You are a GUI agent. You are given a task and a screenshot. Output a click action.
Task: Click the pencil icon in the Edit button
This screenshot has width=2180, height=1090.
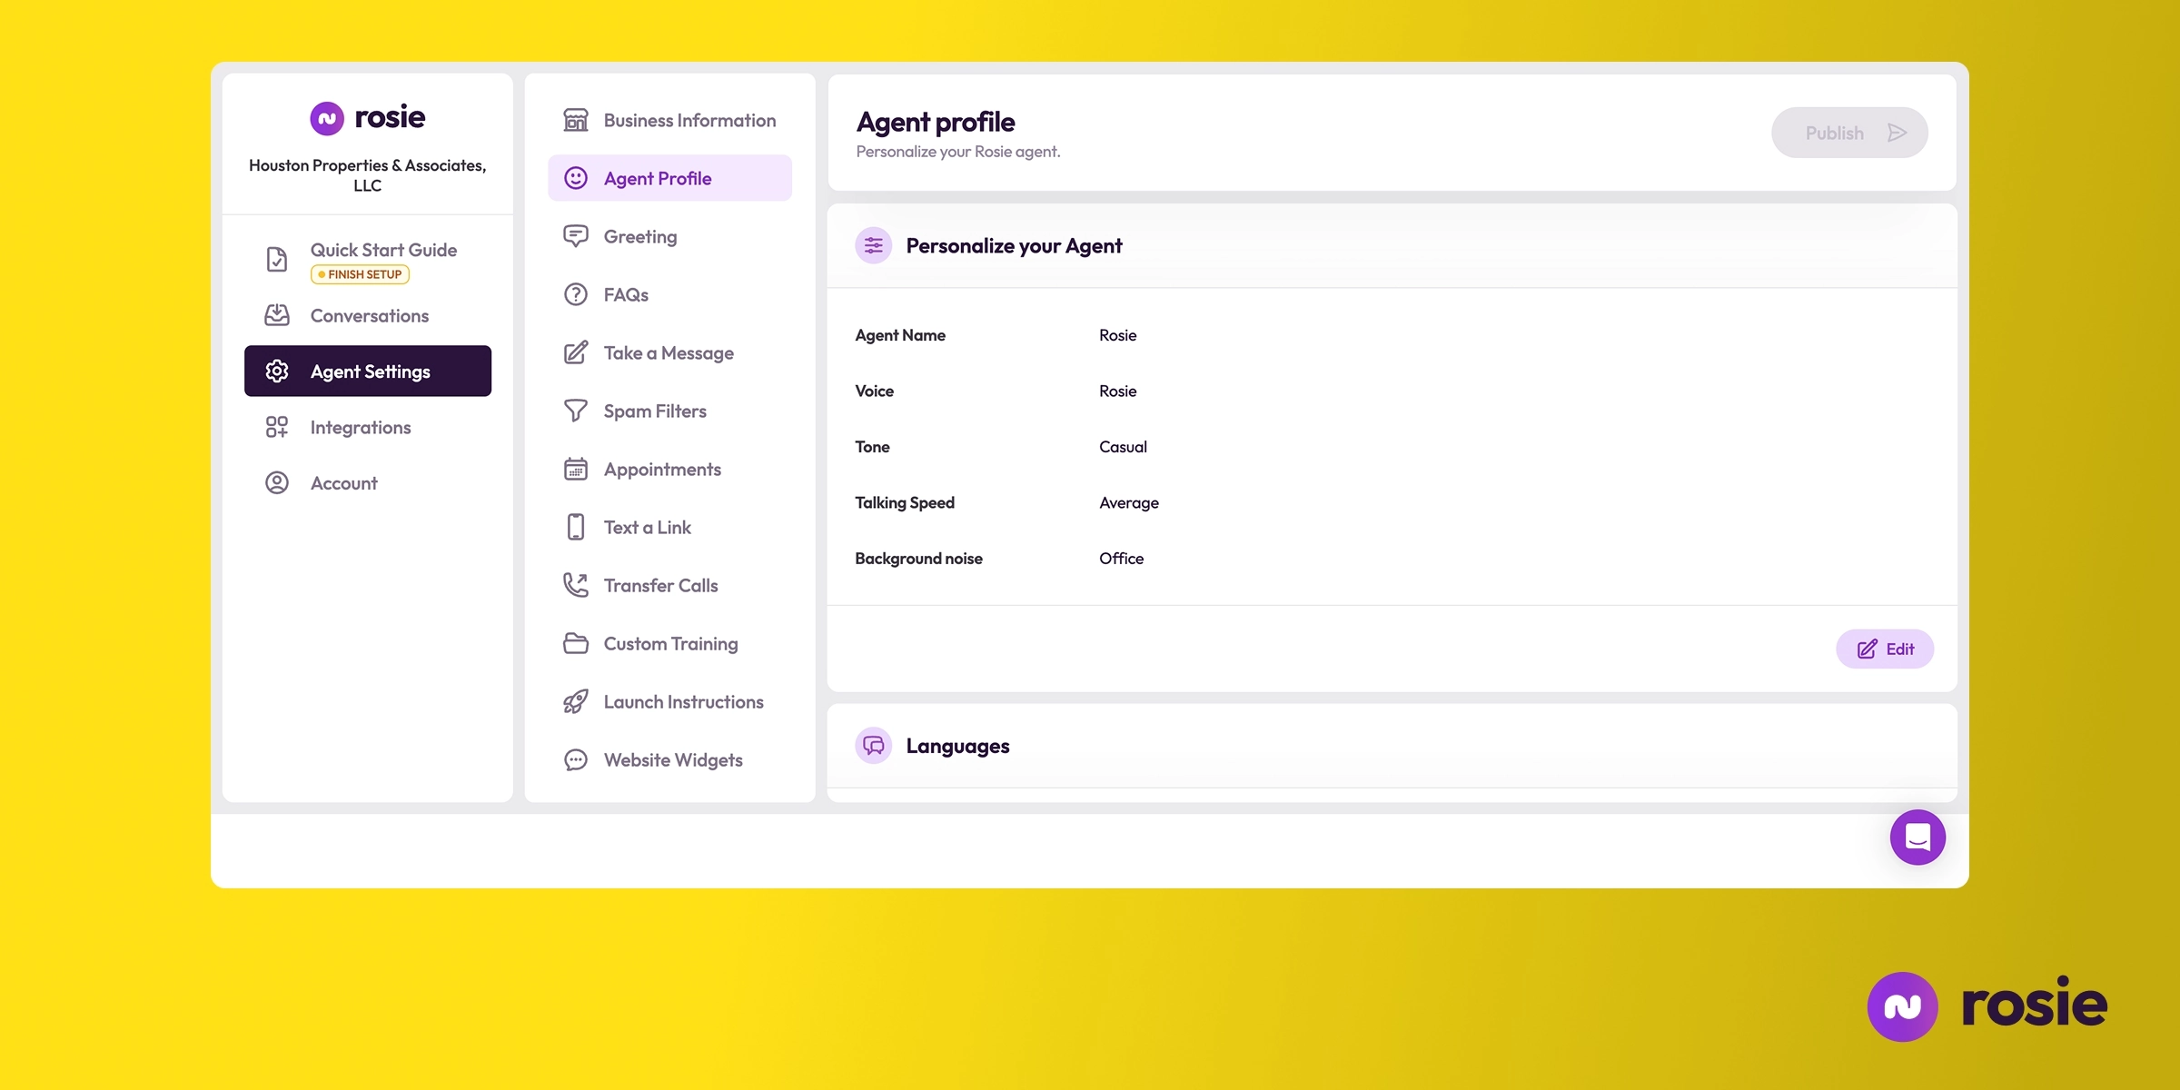click(x=1868, y=649)
